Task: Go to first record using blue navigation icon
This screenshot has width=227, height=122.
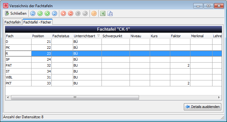Action: click(x=33, y=13)
